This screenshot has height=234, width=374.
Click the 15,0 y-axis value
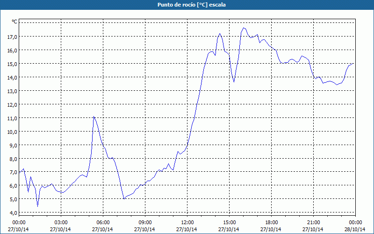13,64
